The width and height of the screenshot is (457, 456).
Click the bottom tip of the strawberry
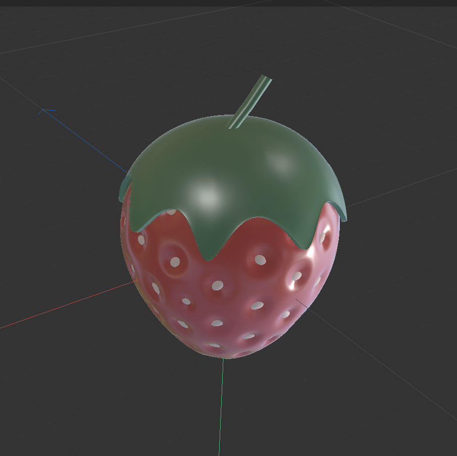222,356
